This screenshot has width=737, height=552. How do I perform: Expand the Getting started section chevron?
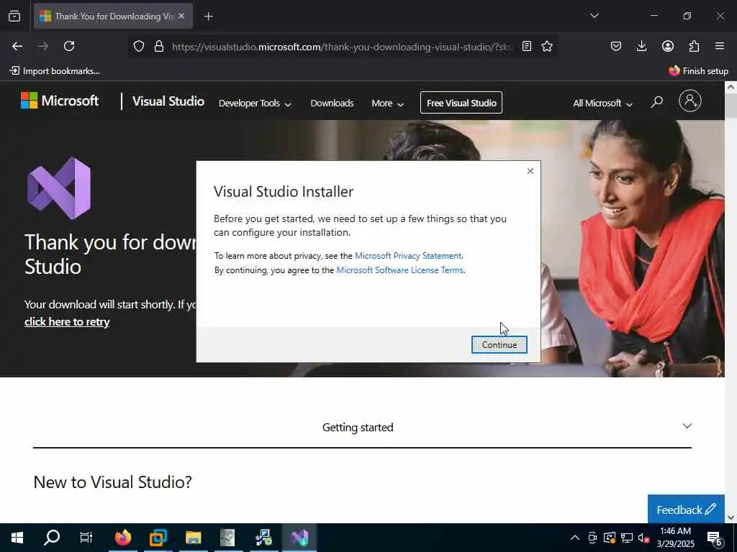click(x=687, y=426)
